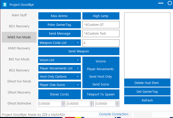This screenshot has width=173, height=118.
Task: Expand the Weapon Code List dropdown
Action: click(78, 43)
